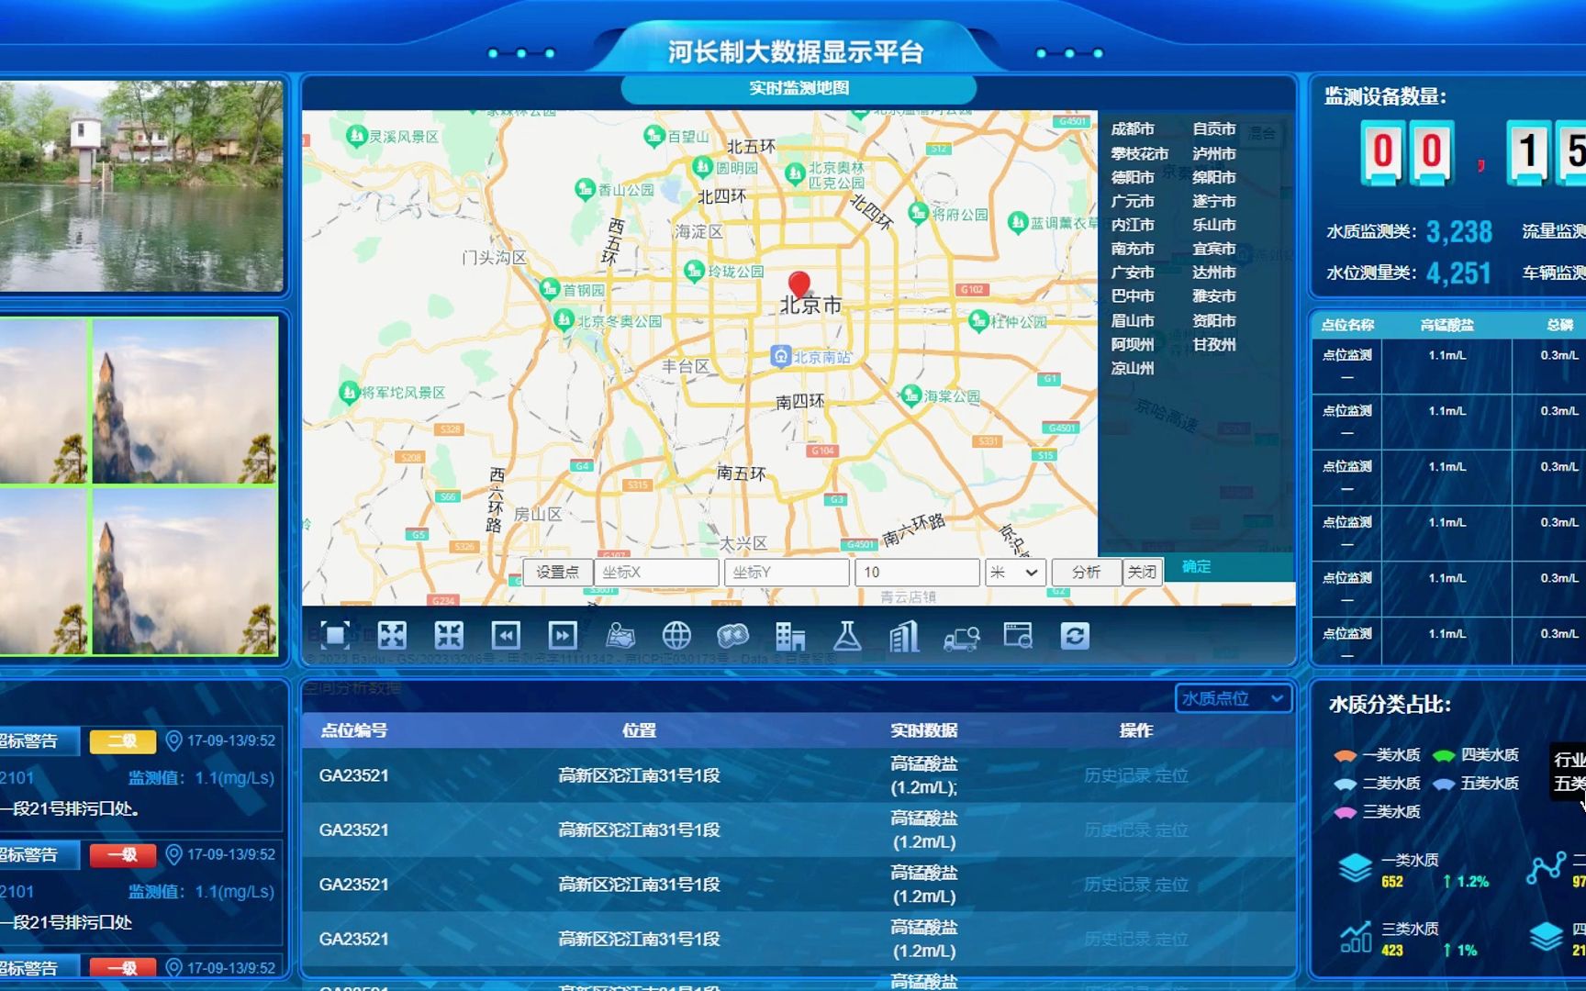Select the forward arrow navigation icon
The height and width of the screenshot is (991, 1586).
pyautogui.click(x=563, y=634)
